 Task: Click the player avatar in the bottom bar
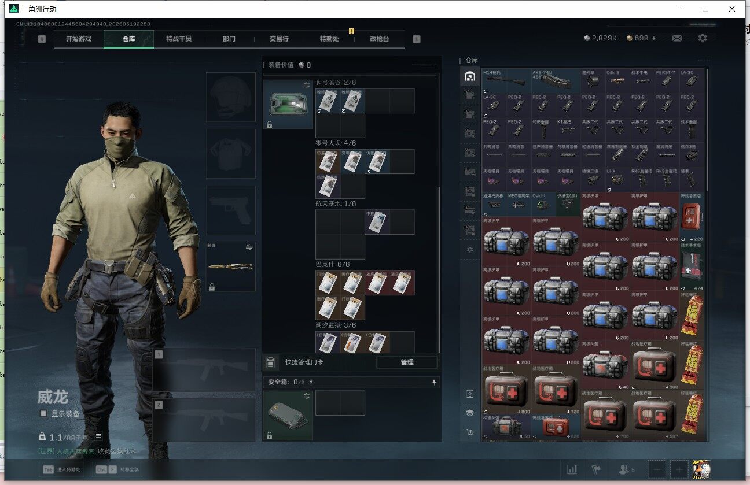pyautogui.click(x=701, y=469)
